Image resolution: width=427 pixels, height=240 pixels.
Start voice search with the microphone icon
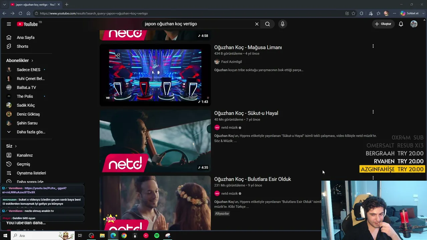click(x=283, y=24)
